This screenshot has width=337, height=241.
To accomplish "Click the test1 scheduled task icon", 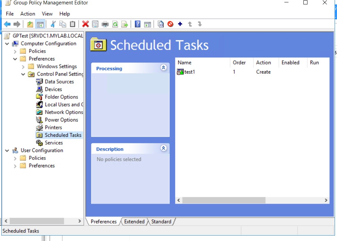I will 180,72.
